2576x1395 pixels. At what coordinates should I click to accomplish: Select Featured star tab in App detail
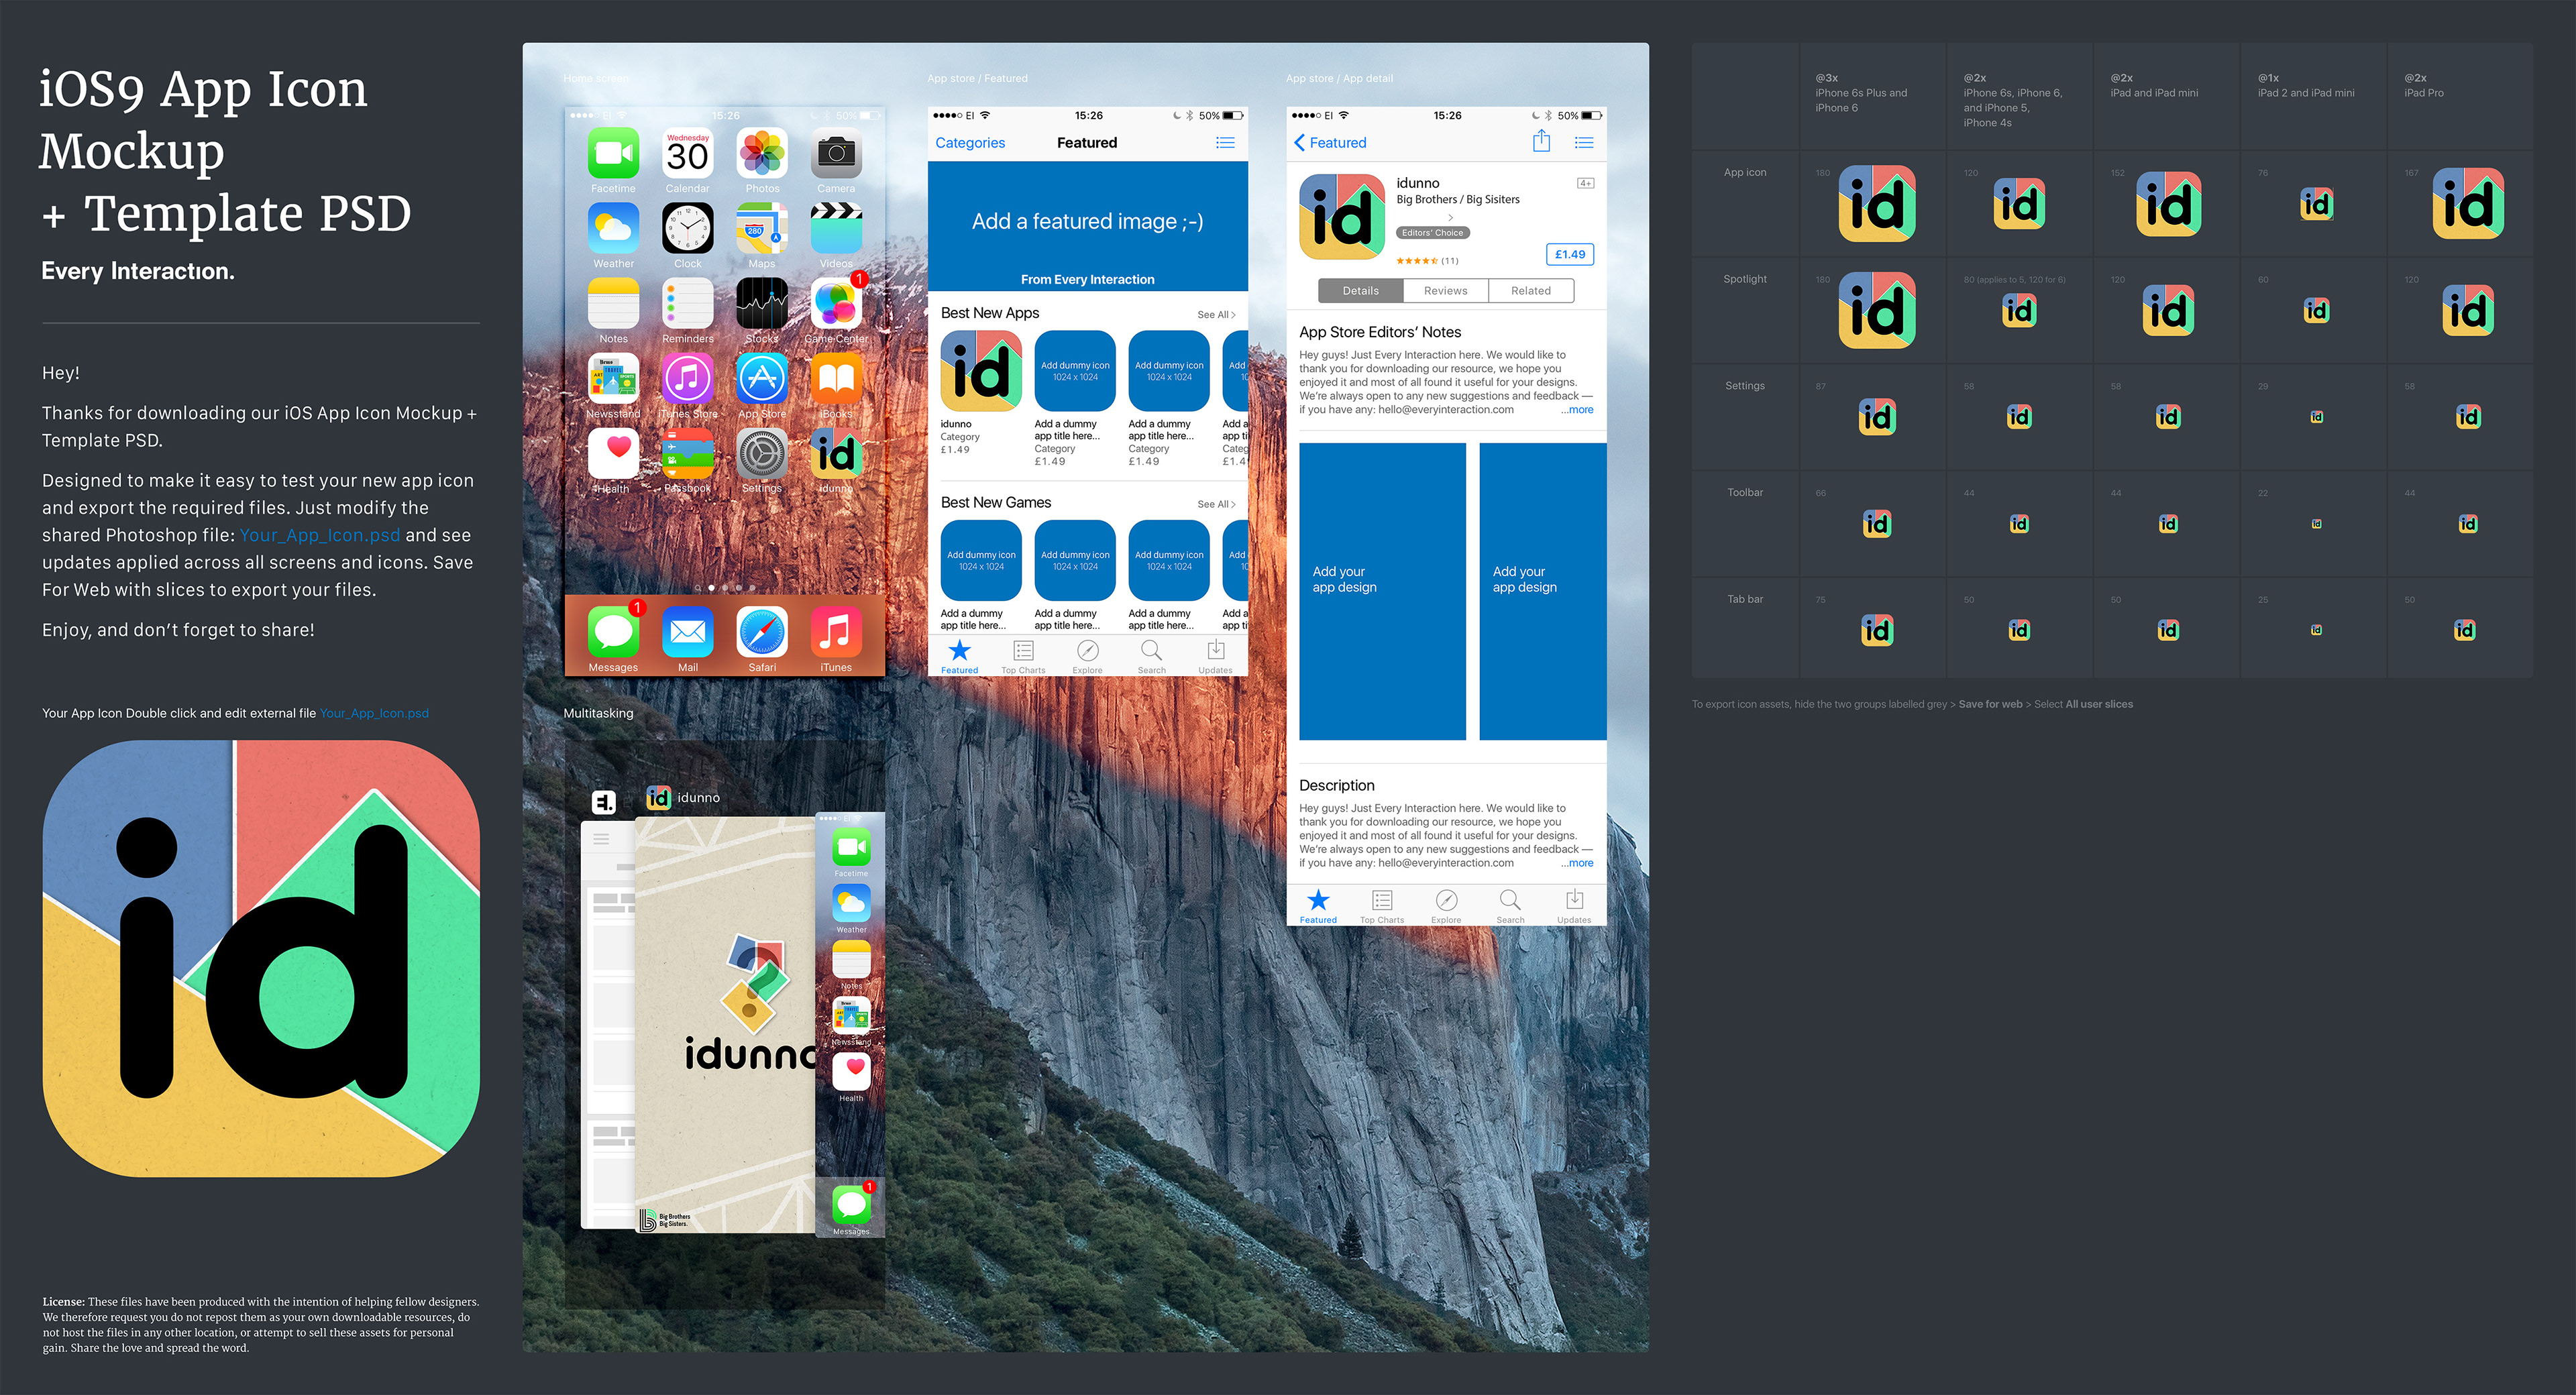(1318, 906)
